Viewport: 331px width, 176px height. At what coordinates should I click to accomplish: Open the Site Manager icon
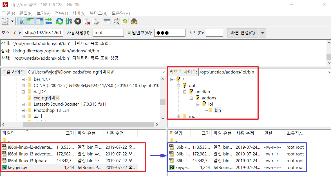(x=5, y=21)
